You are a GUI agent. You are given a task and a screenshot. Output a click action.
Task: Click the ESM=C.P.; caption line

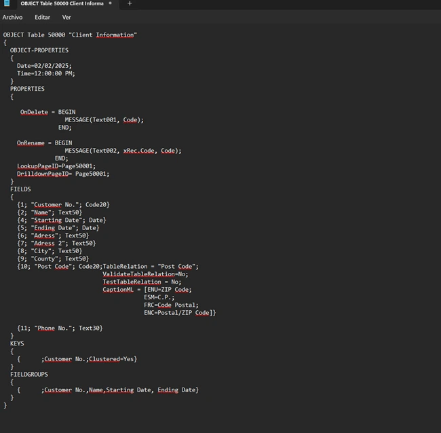(159, 297)
